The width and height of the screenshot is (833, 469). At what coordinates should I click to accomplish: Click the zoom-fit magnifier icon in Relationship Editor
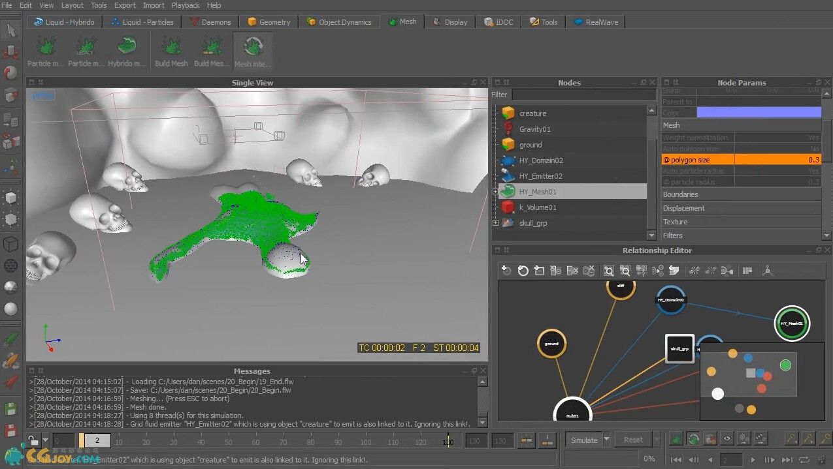click(609, 270)
